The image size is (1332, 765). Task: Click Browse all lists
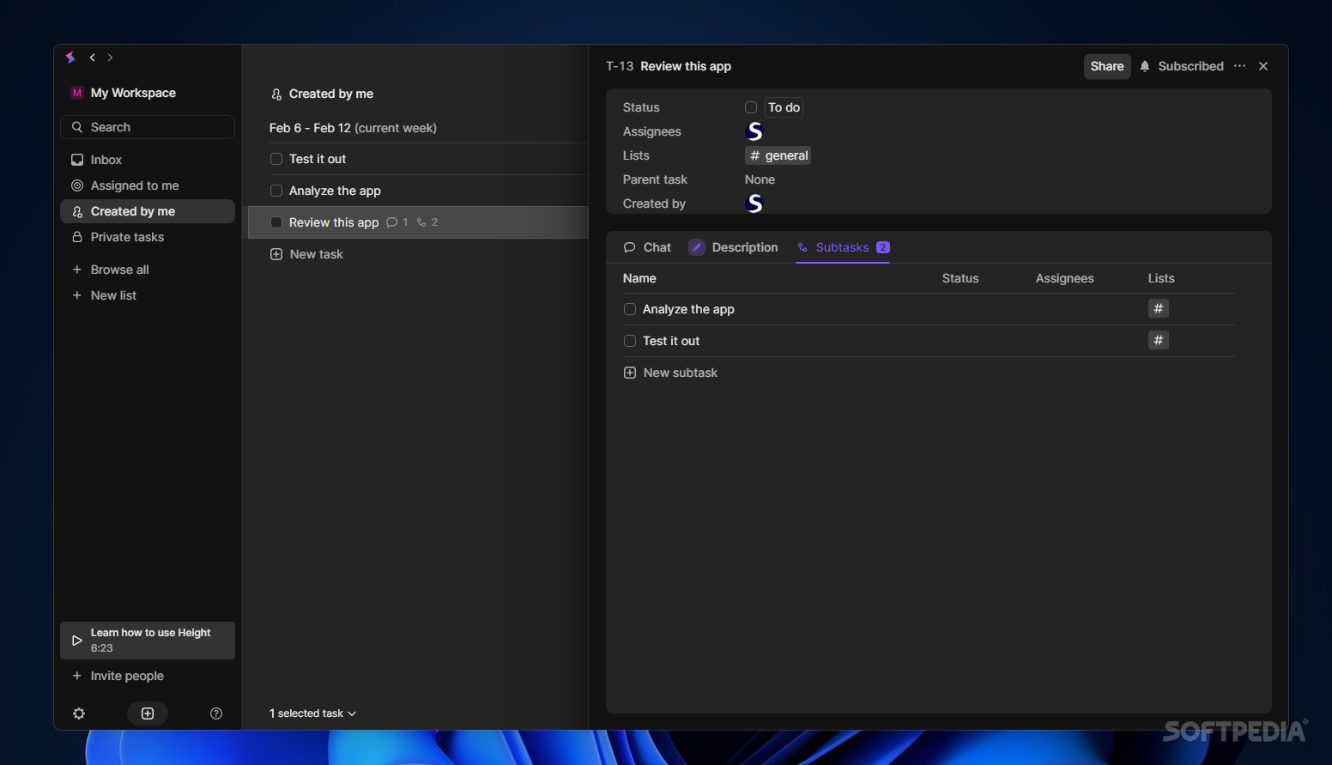coord(148,270)
